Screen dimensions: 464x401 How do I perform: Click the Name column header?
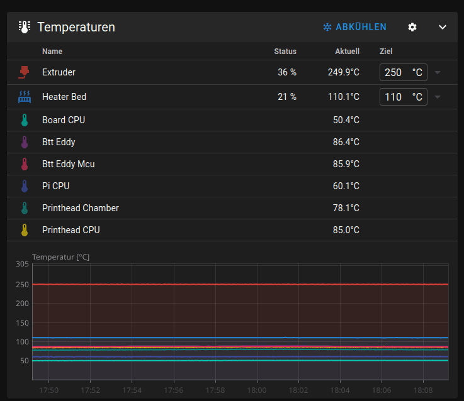click(x=52, y=52)
